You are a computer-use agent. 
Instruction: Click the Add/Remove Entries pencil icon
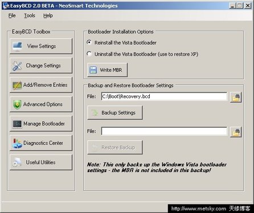(17, 85)
